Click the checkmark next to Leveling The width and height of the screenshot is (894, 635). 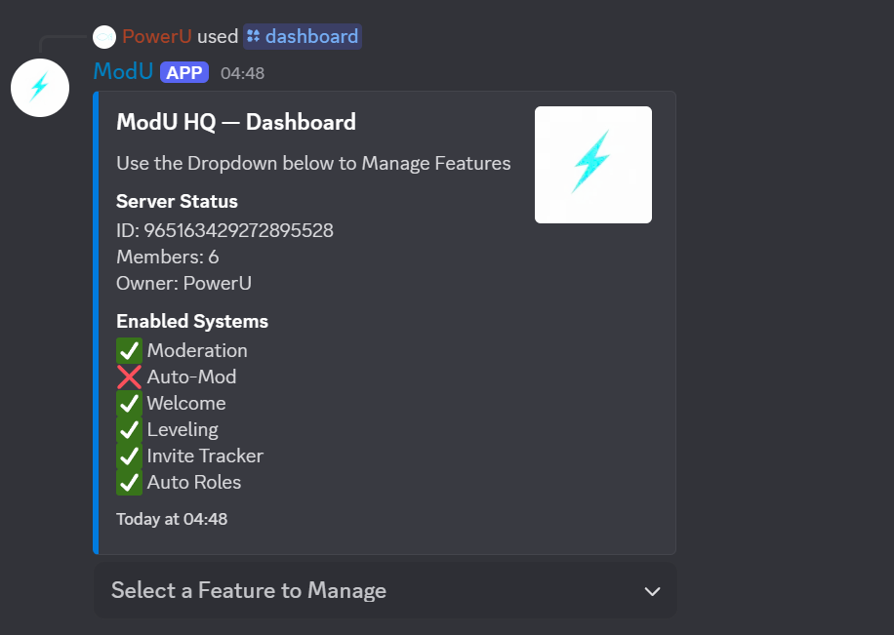tap(129, 429)
